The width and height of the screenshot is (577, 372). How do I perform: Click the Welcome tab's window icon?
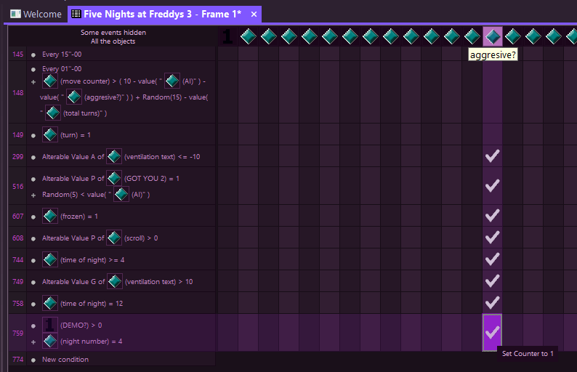click(15, 14)
